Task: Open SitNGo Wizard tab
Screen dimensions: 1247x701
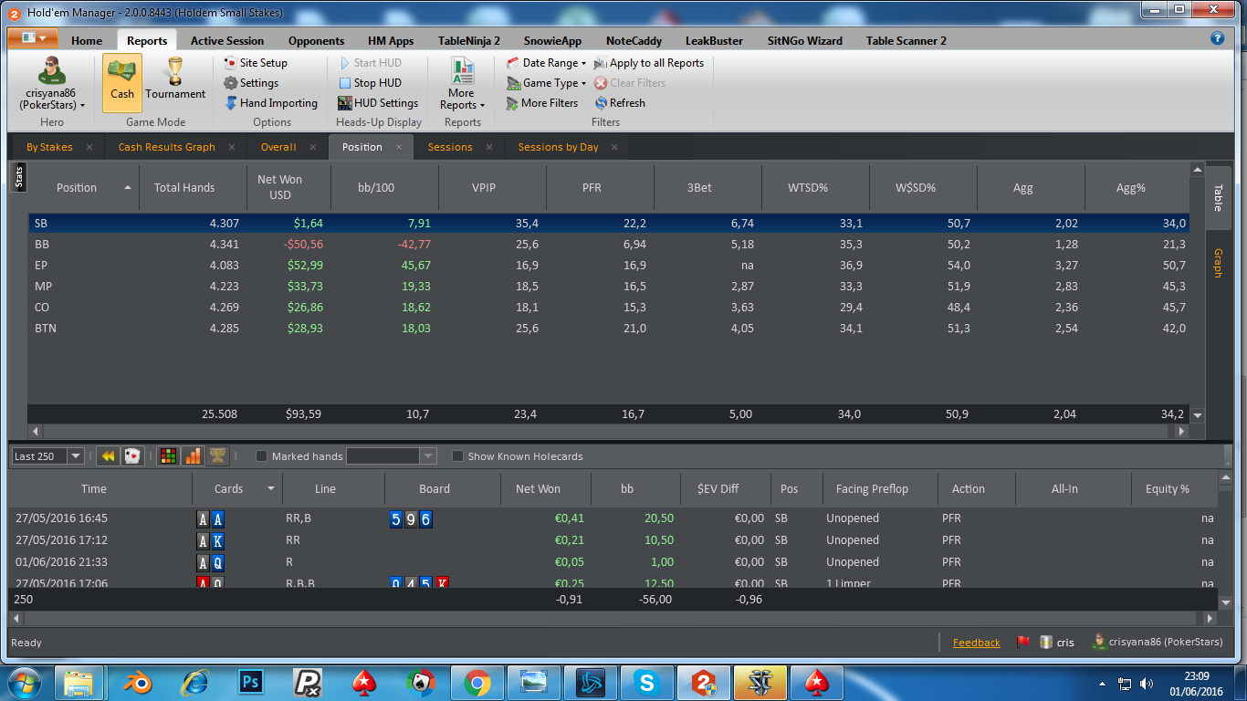Action: (x=805, y=41)
